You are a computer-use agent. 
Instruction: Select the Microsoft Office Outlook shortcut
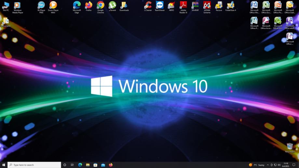click(290, 7)
